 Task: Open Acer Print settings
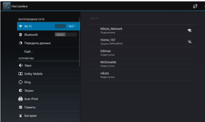[48, 99]
